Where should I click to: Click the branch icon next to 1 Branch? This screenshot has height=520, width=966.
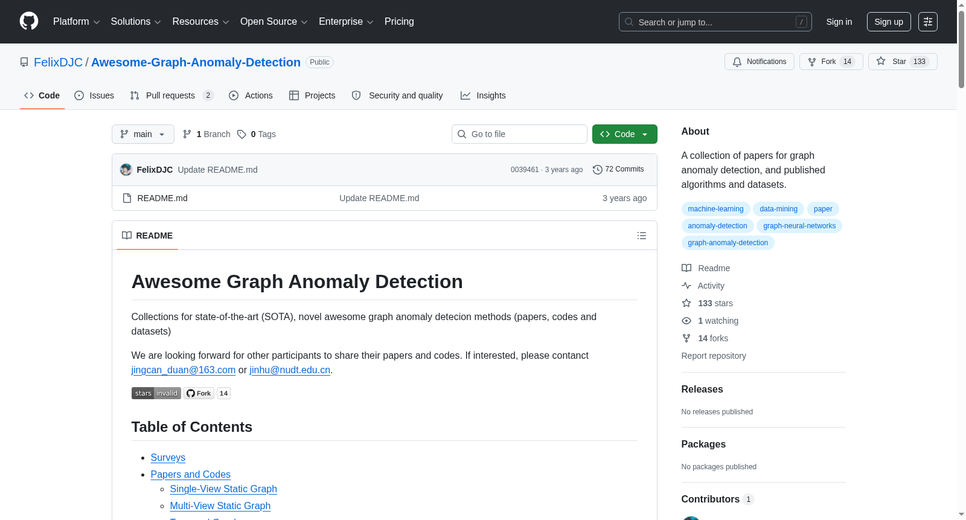click(x=187, y=134)
